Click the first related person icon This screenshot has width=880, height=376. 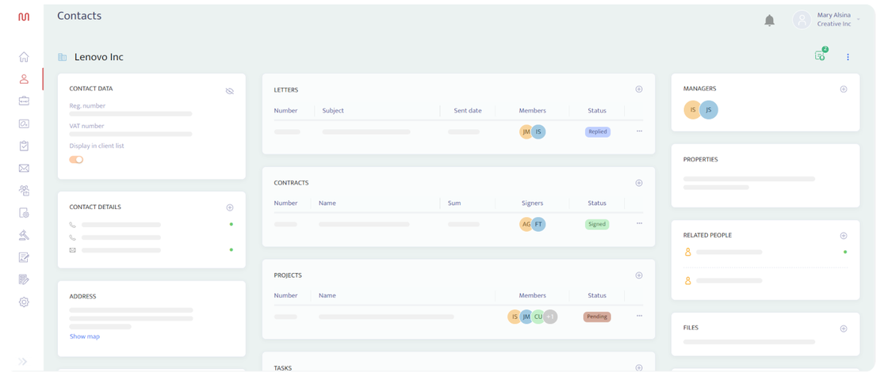click(x=687, y=253)
